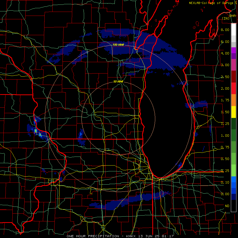Click the 3.00 legend value
This screenshot has width=238, height=238.
coord(225,65)
